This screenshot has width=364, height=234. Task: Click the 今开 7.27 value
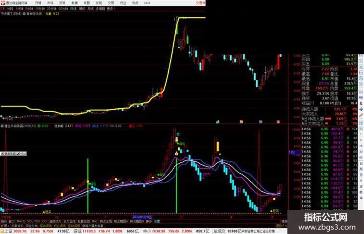[325, 69]
